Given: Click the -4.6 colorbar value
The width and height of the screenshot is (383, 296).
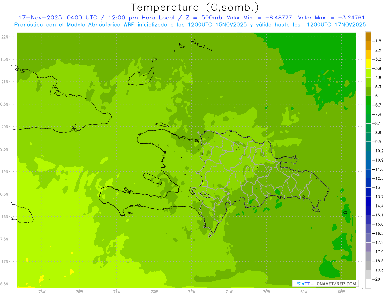Looking at the screenshot, I should 377,78.
